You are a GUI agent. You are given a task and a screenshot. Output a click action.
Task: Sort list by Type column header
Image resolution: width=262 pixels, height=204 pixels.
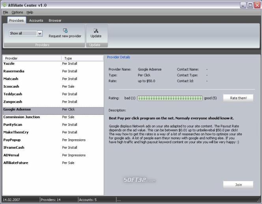click(x=82, y=58)
